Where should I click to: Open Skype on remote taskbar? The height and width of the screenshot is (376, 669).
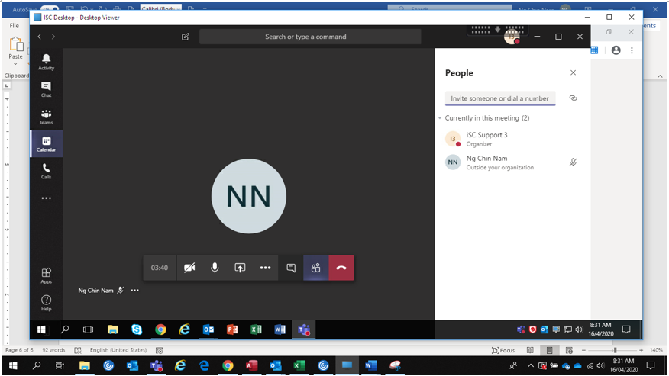(137, 329)
